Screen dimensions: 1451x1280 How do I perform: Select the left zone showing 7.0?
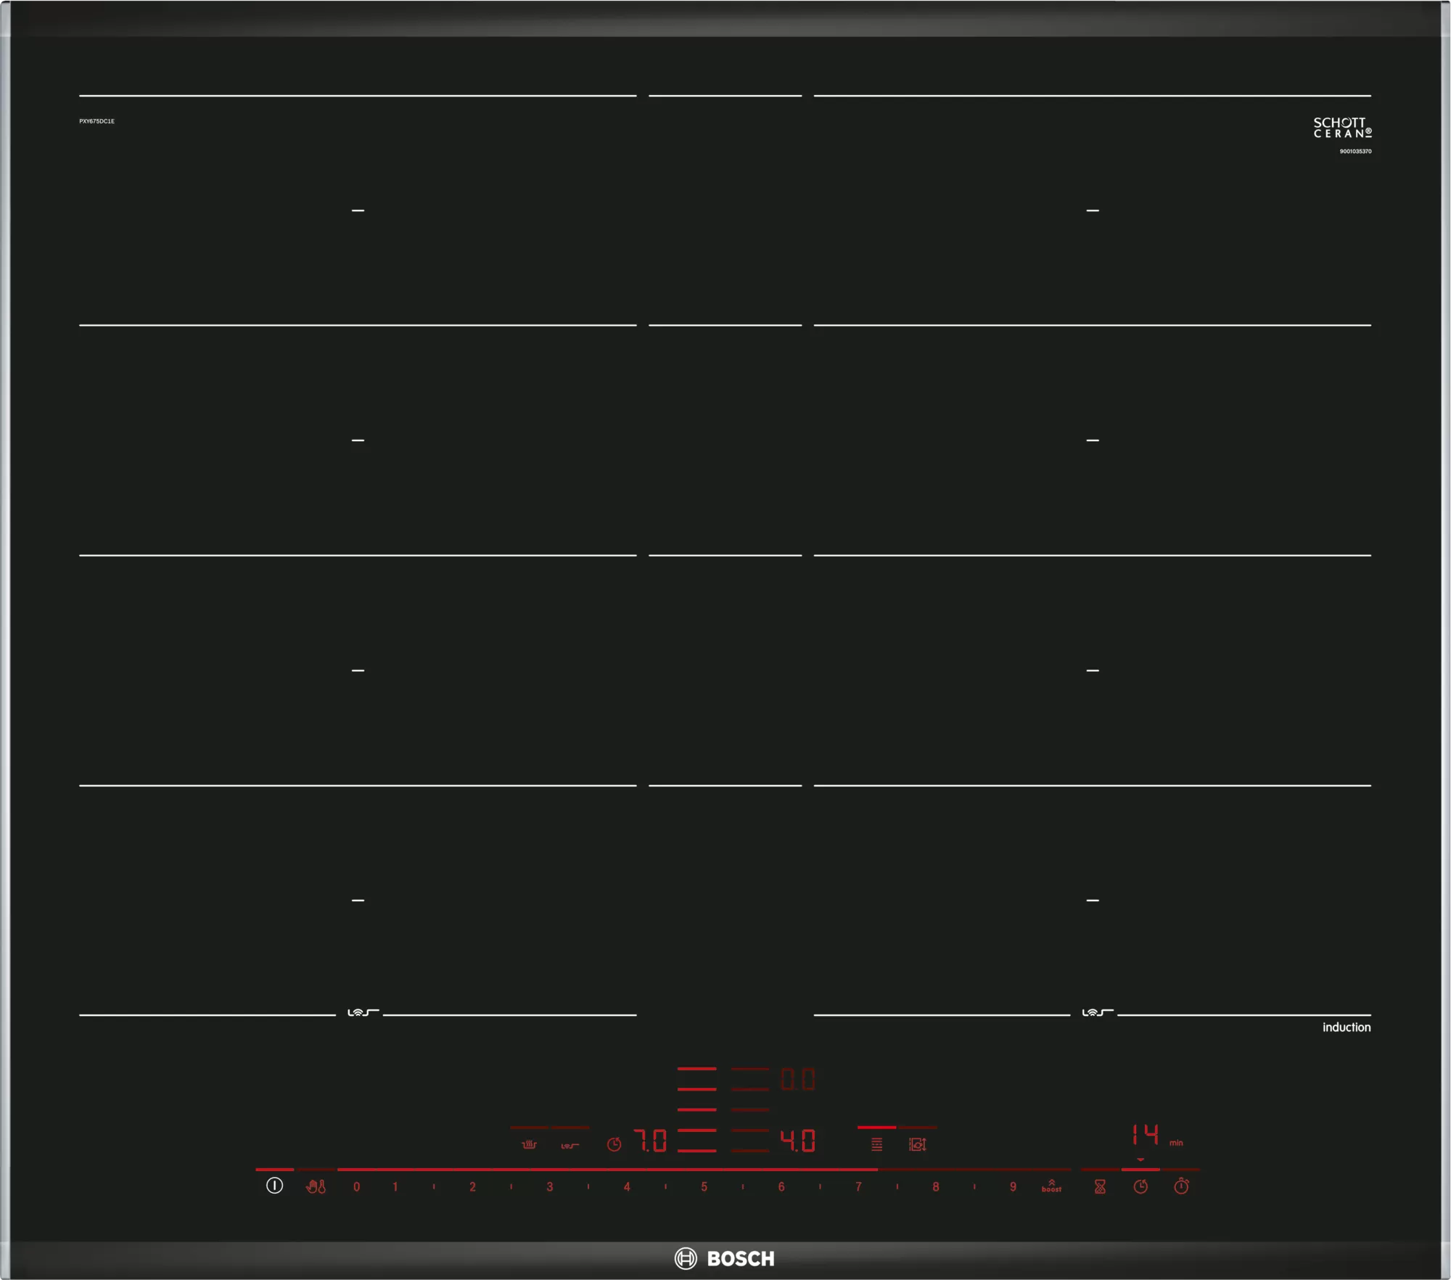click(x=650, y=1141)
